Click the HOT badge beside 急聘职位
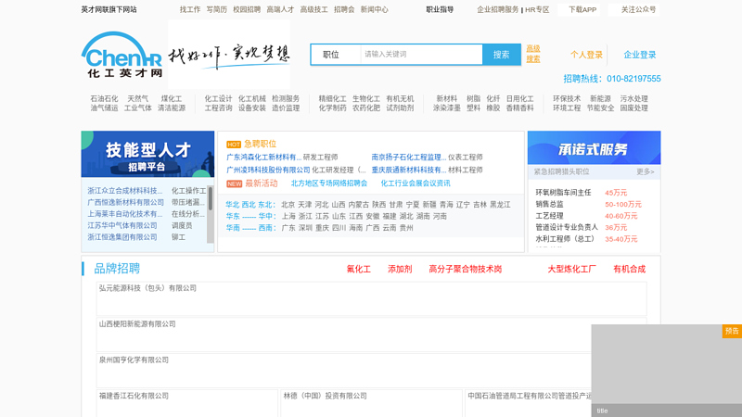Image resolution: width=742 pixels, height=417 pixels. click(234, 145)
